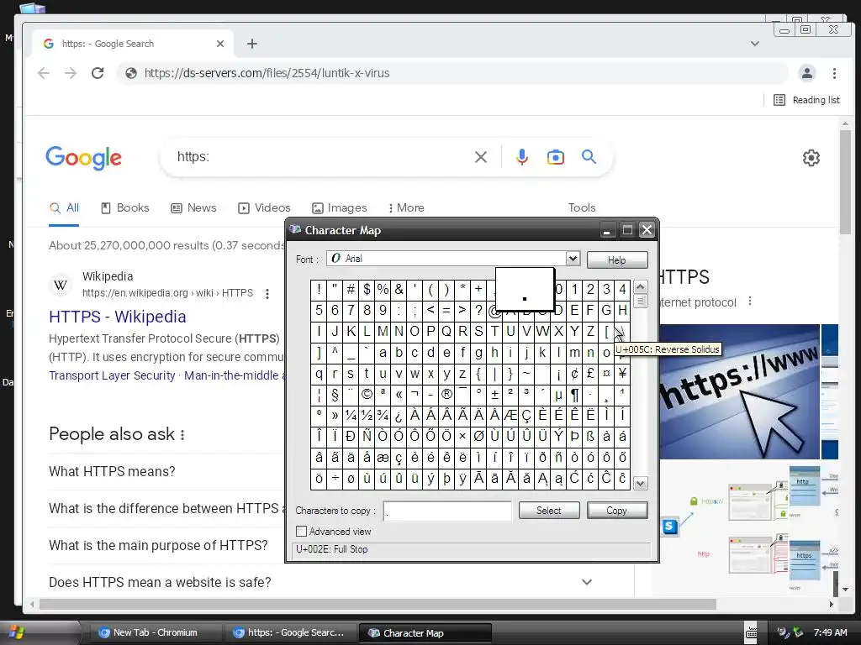Select the Æ ligature character
This screenshot has height=645, width=861.
[510, 415]
